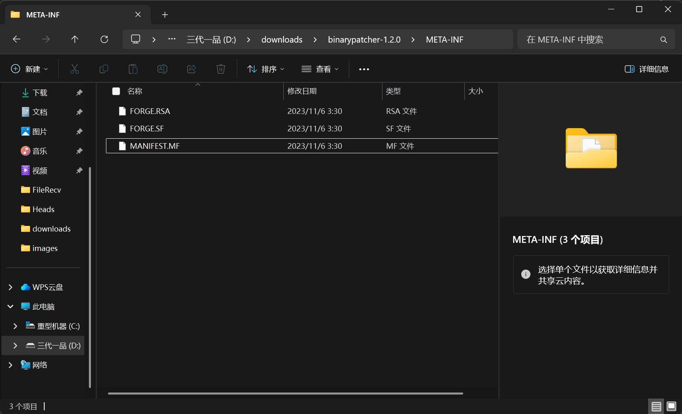Tick the select-all checkbox by 名称
Viewport: 682px width, 414px height.
coord(116,91)
